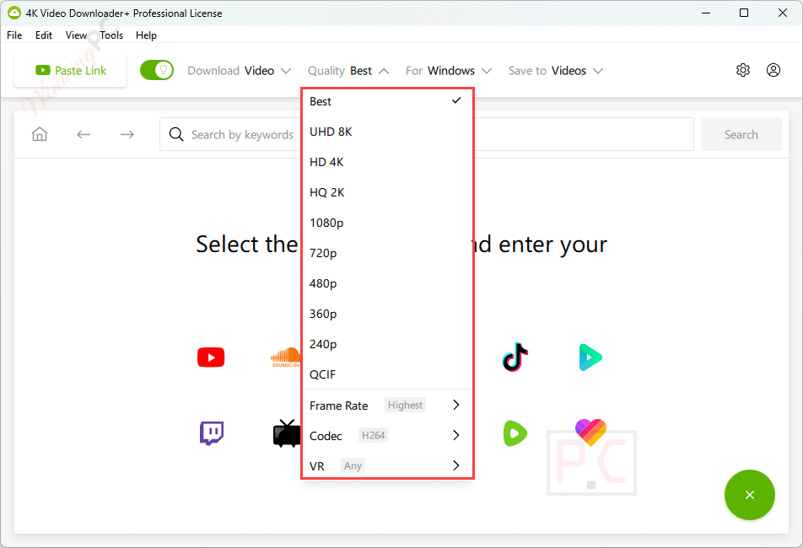This screenshot has height=548, width=803.
Task: Click the back navigation arrow
Action: (x=83, y=134)
